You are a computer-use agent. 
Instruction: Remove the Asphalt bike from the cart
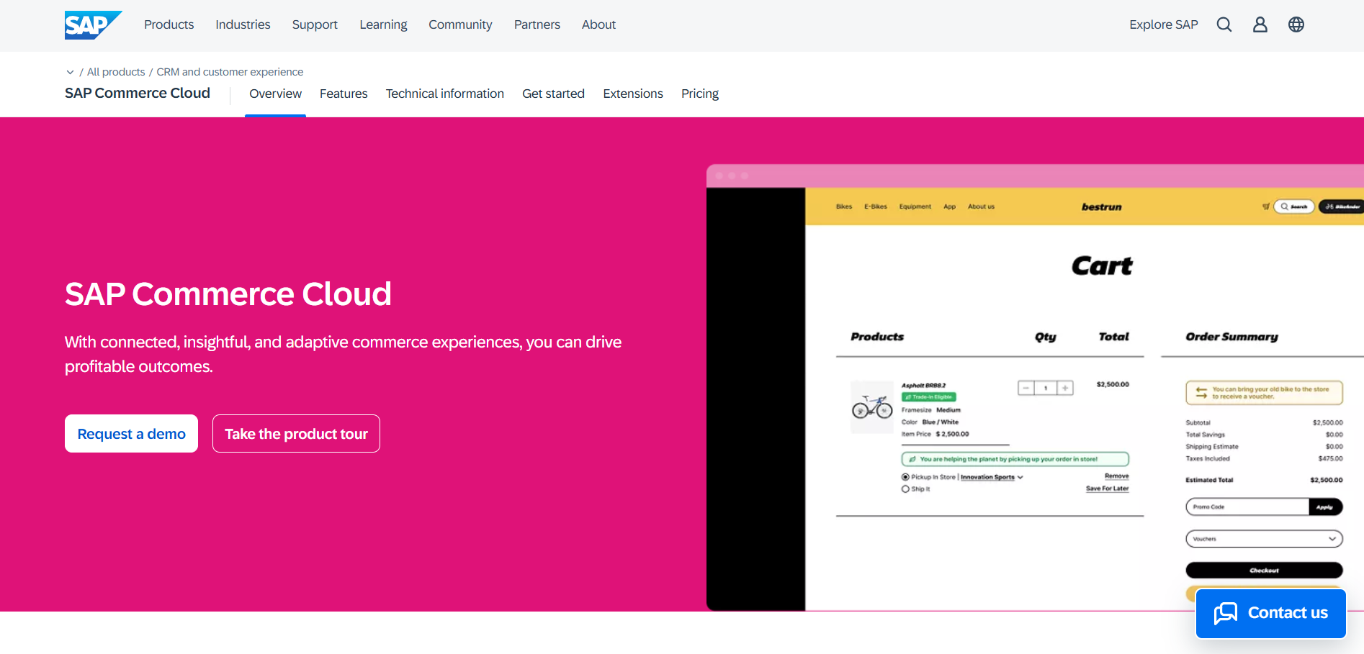(1116, 476)
